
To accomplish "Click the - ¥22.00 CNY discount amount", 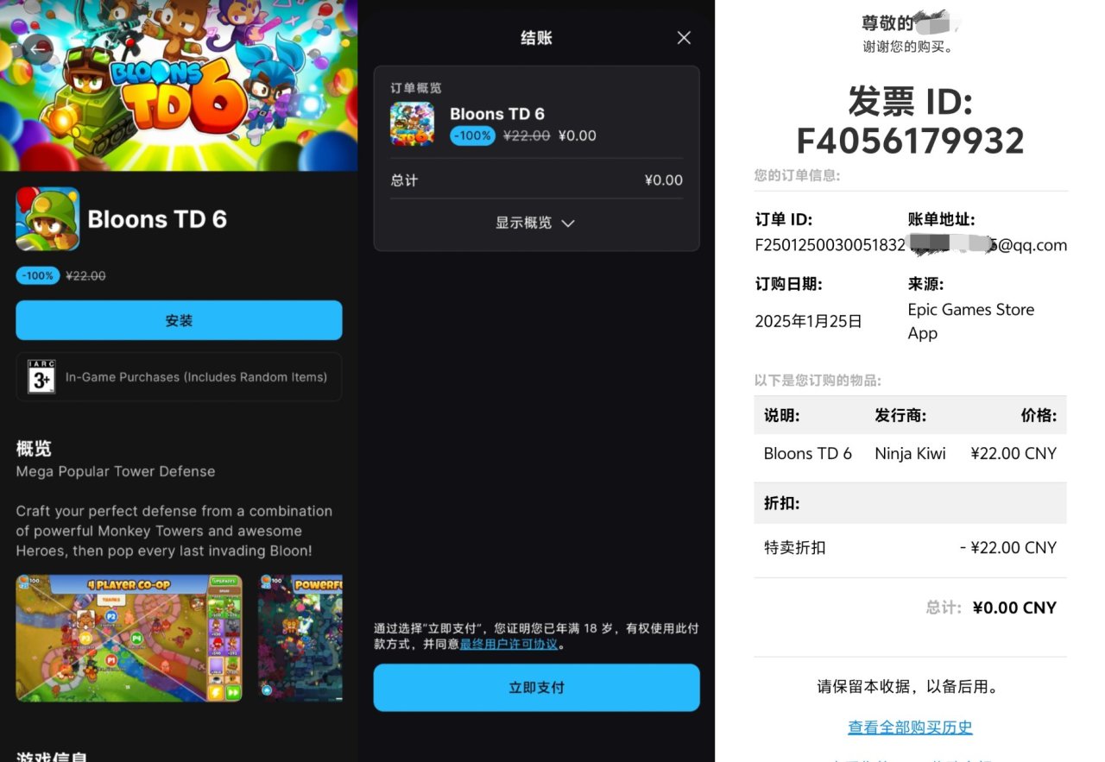I will (x=1008, y=548).
